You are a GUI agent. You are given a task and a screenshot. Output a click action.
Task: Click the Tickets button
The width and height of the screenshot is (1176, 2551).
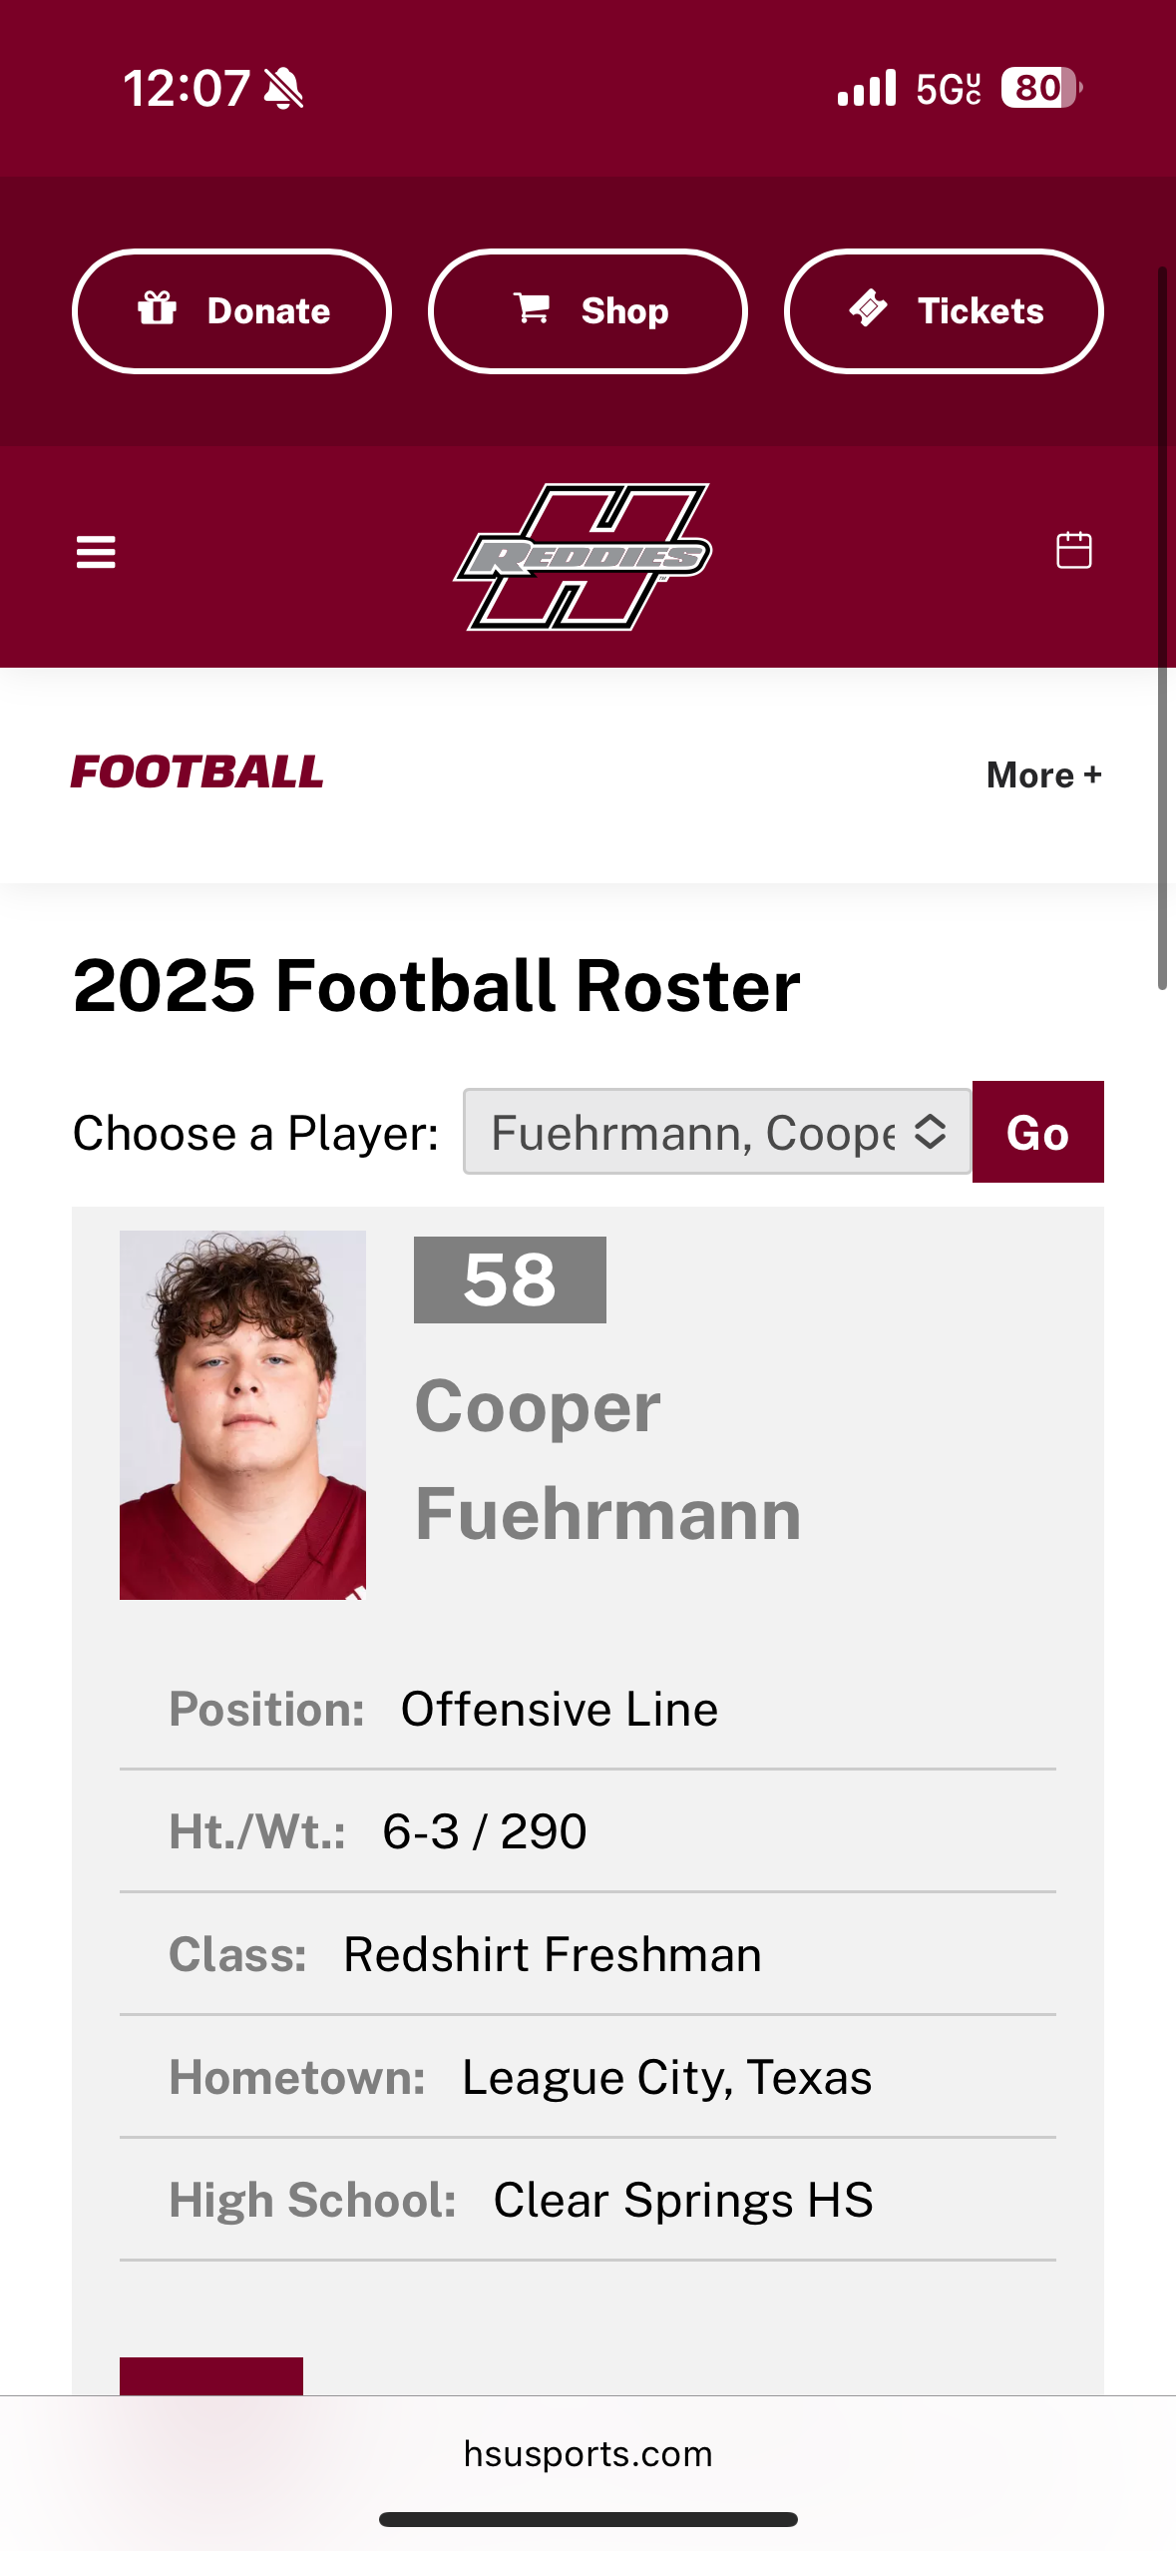point(944,311)
